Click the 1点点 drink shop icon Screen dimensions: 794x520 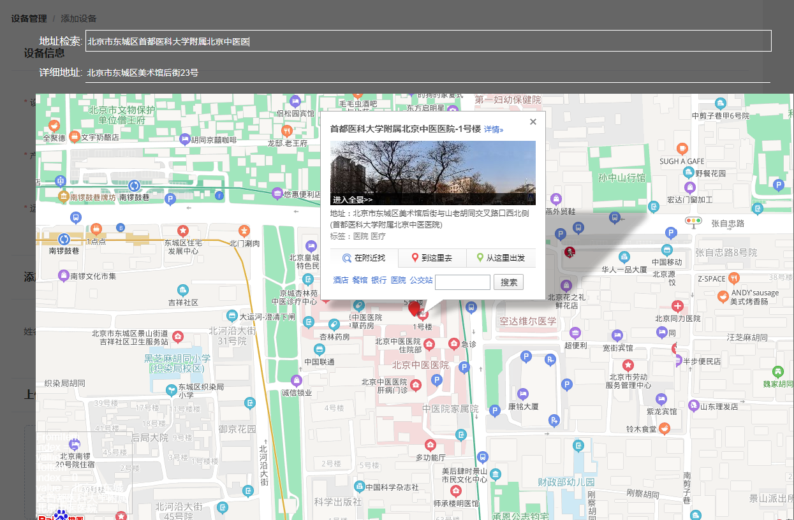(96, 229)
